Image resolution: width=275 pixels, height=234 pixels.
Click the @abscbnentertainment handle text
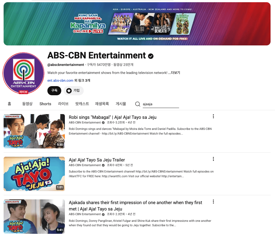[66, 65]
